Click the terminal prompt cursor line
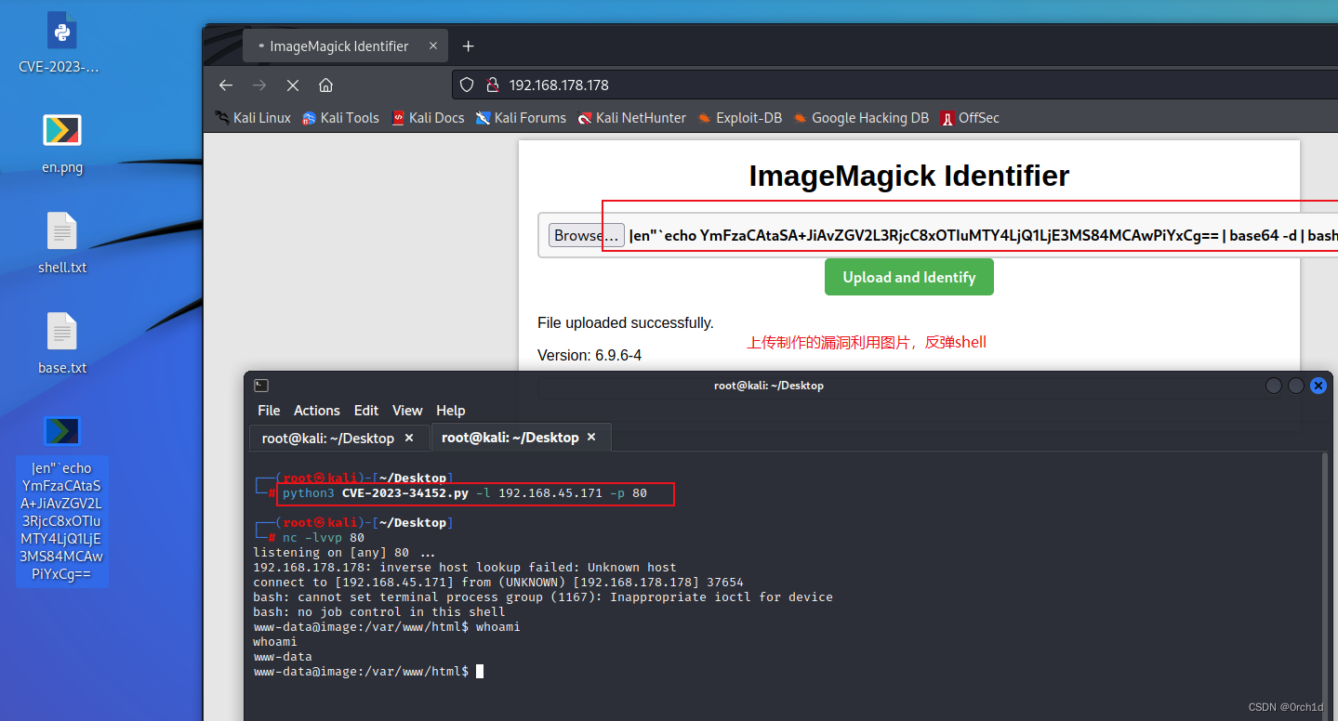The image size is (1338, 721). 368,672
